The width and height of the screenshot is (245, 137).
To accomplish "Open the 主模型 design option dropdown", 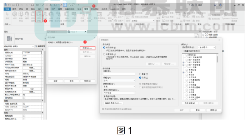I will [143, 21].
